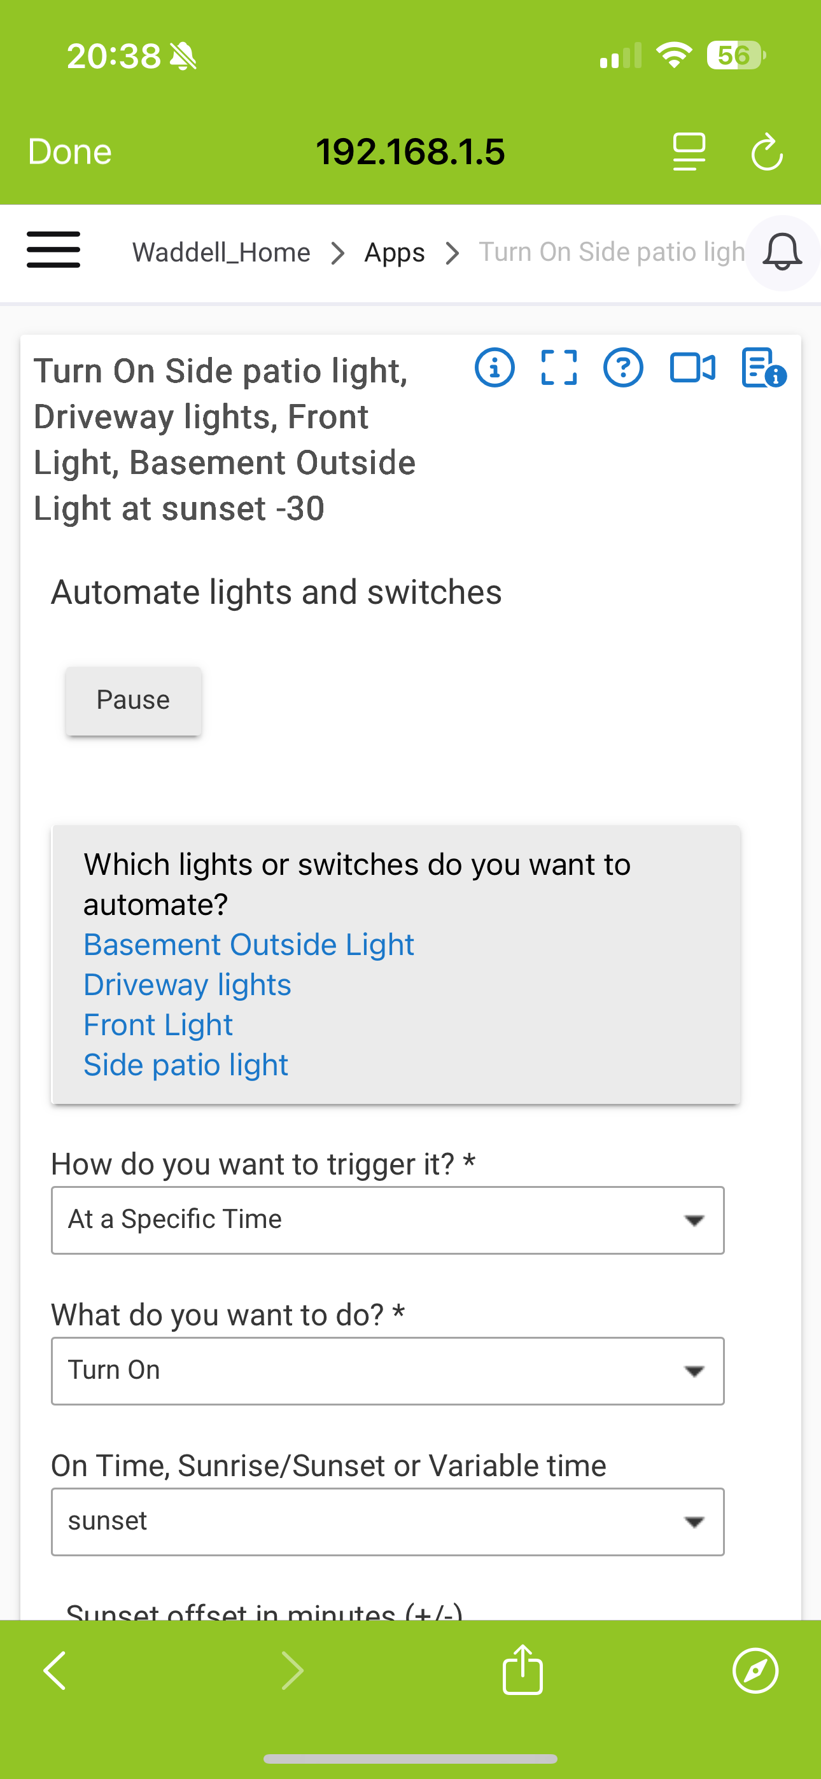The width and height of the screenshot is (821, 1779).
Task: Go to Waddell_Home breadcrumb
Action: [221, 253]
